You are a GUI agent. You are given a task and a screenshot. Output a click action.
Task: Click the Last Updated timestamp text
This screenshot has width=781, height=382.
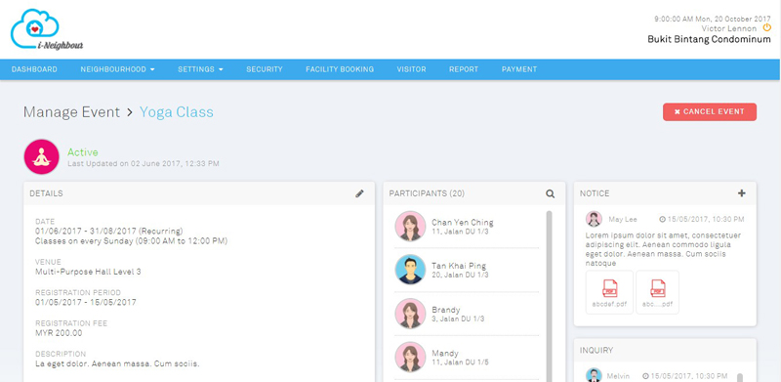[143, 163]
